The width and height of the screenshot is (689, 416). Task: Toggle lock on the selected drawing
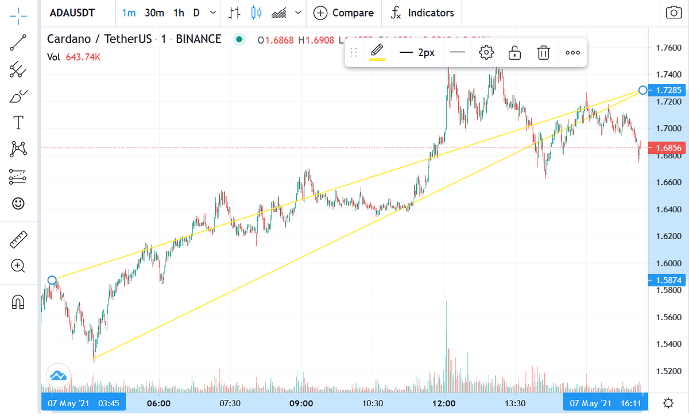pyautogui.click(x=514, y=53)
